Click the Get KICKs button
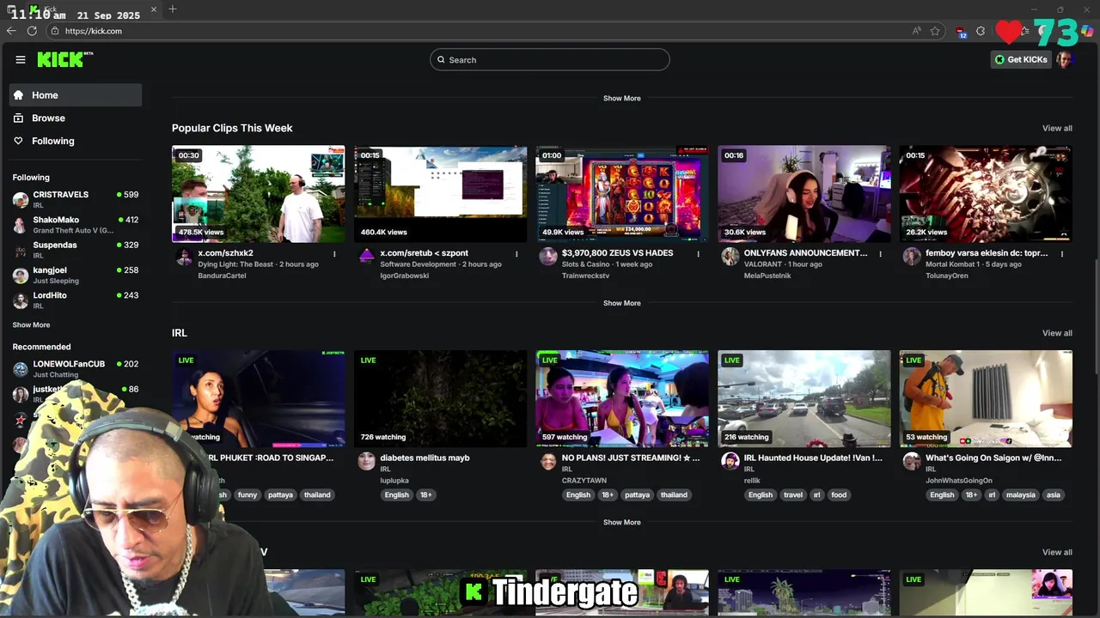 point(1021,59)
